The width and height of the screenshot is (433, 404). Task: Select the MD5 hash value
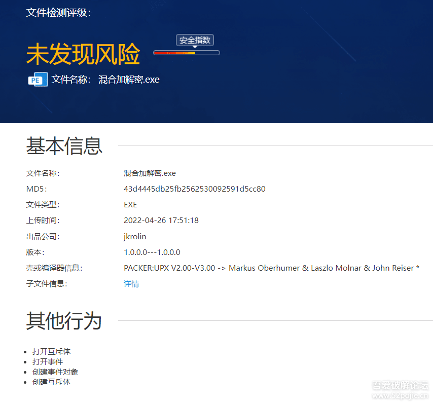(x=195, y=189)
